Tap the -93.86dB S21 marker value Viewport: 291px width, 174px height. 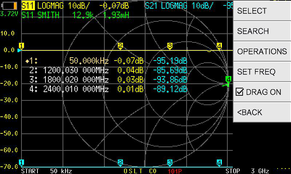170,80
